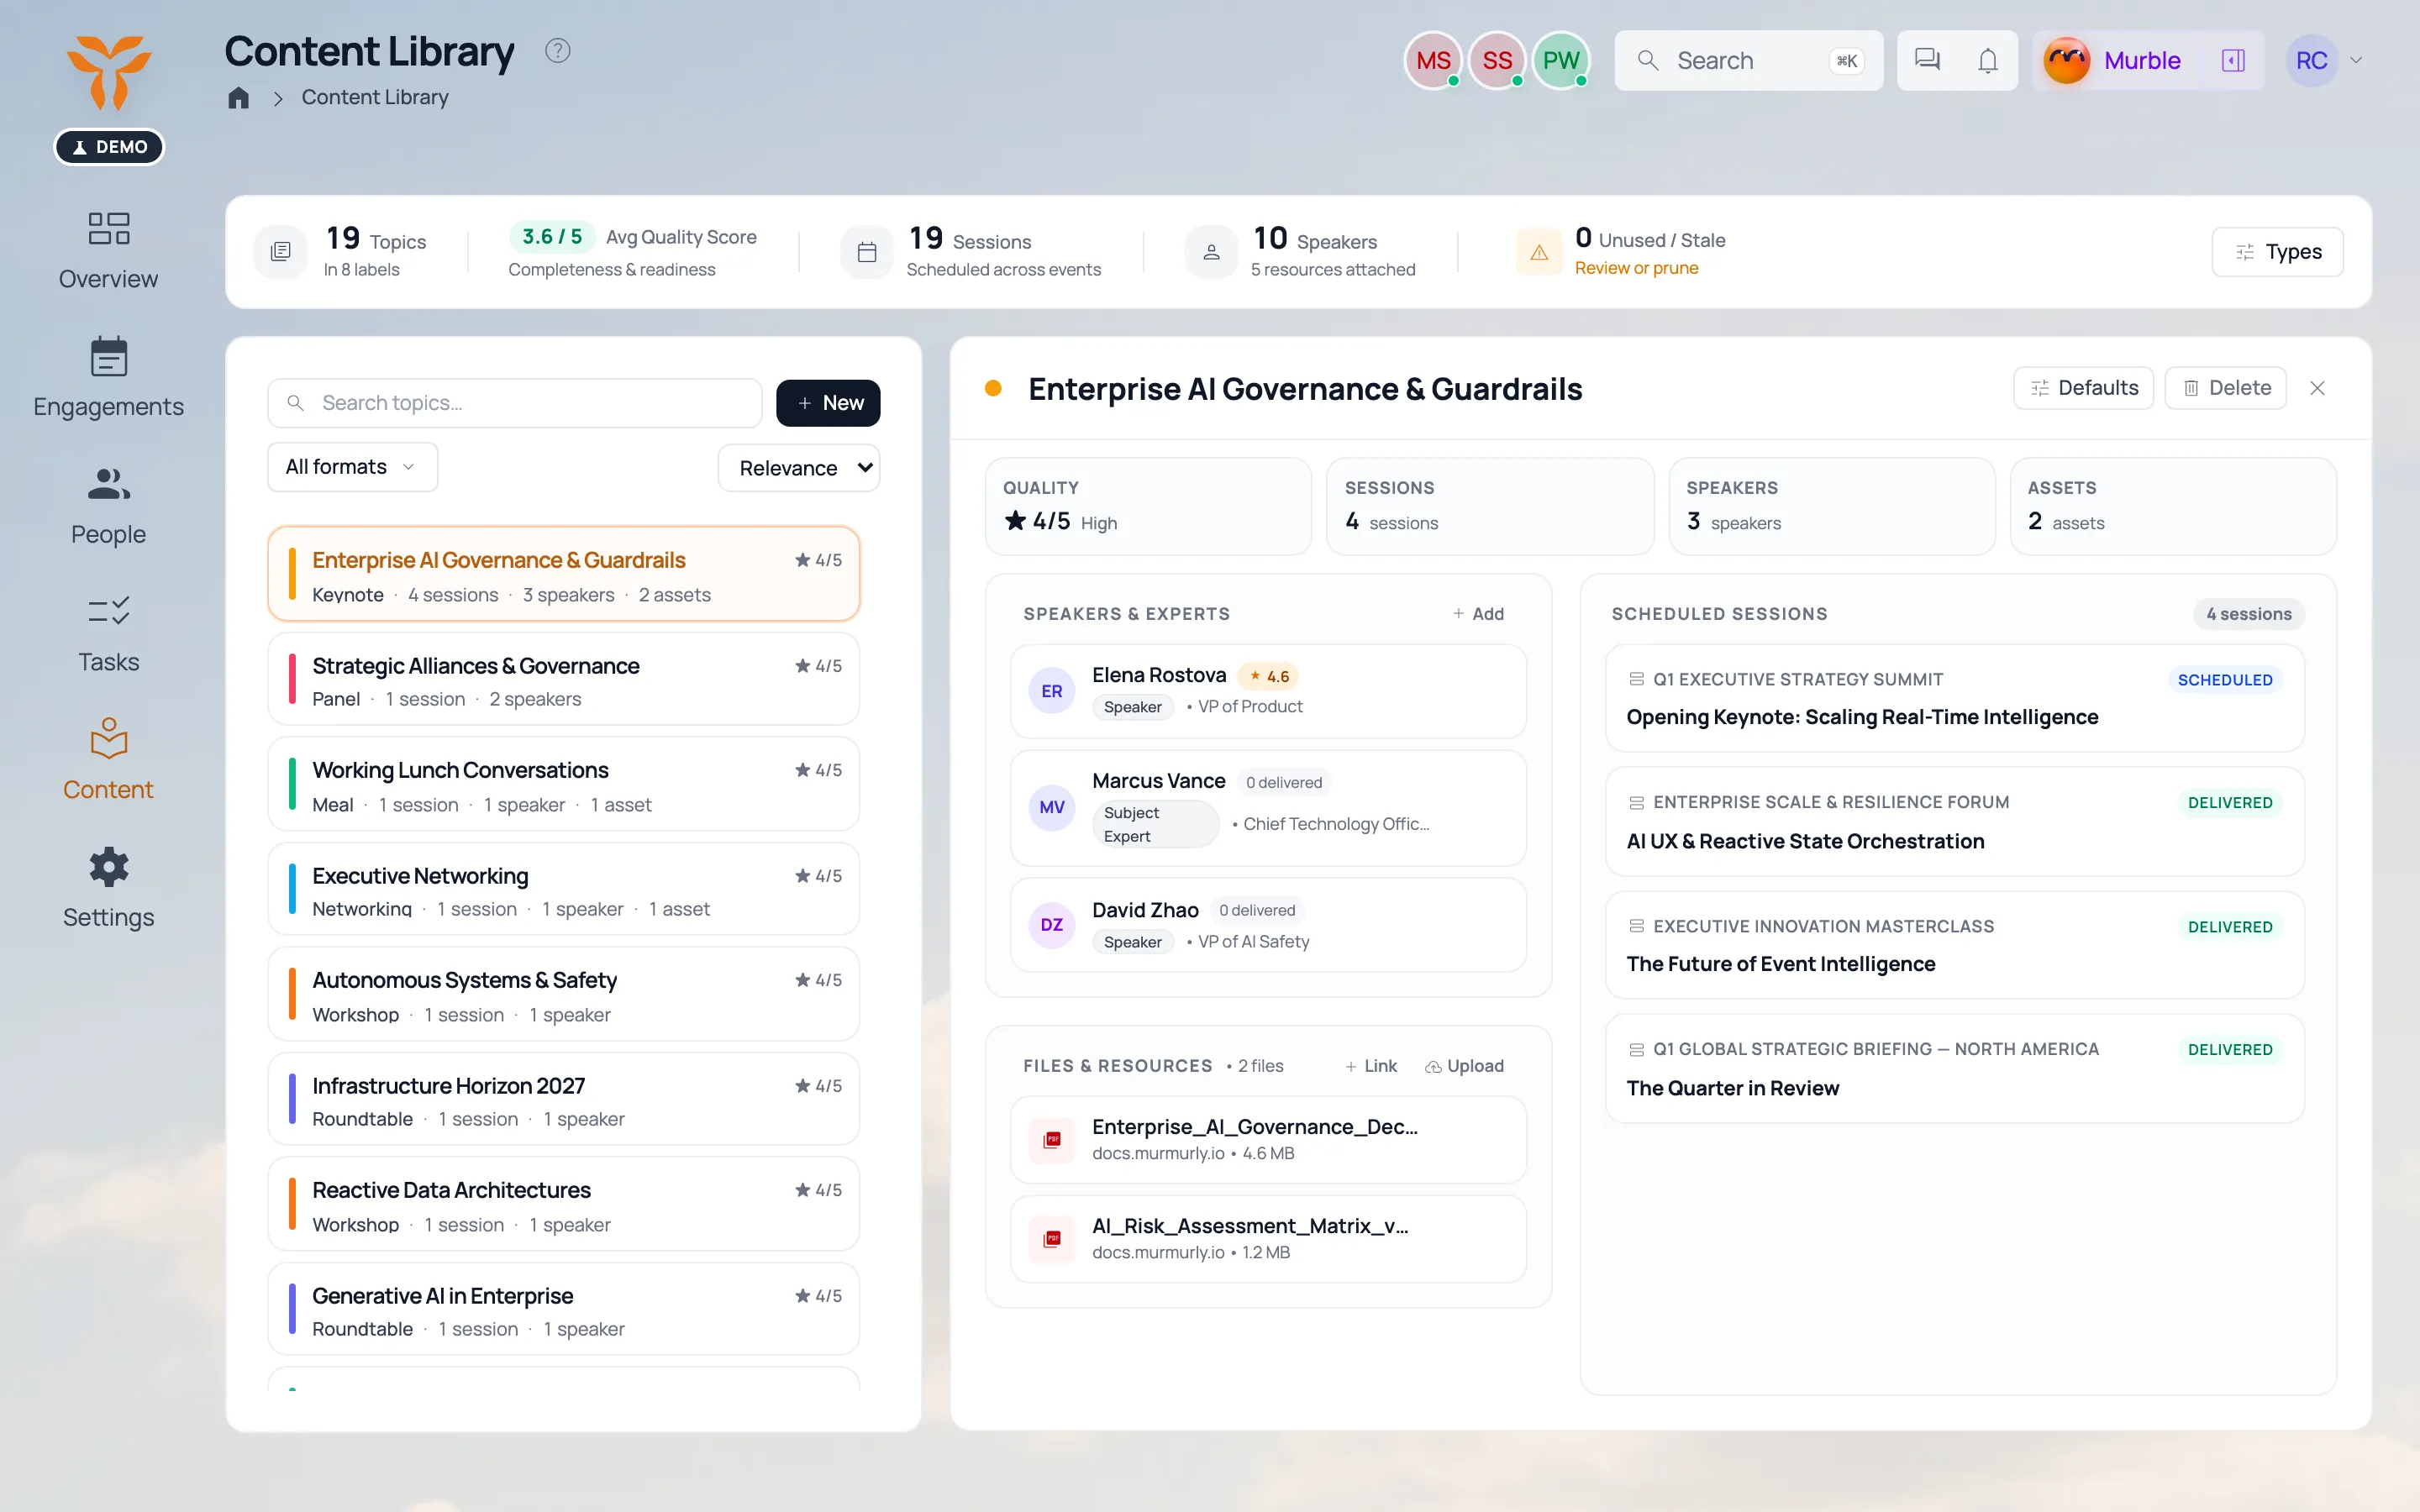
Task: Open the chat messages icon
Action: (x=1927, y=60)
